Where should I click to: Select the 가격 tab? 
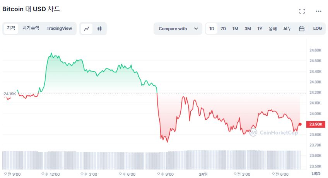coord(11,28)
